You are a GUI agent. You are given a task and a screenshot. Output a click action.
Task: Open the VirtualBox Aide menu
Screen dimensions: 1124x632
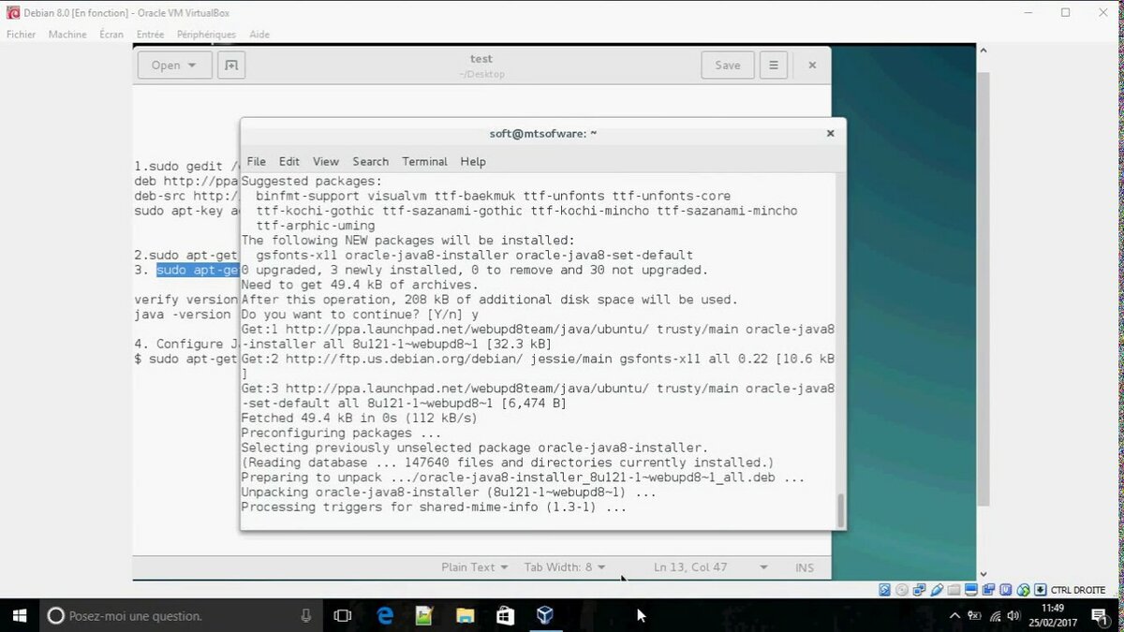pos(259,35)
